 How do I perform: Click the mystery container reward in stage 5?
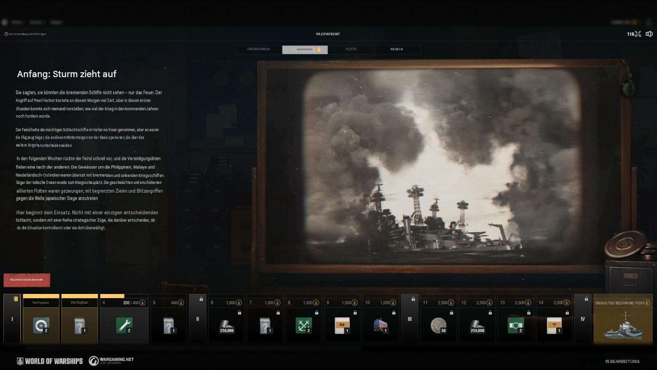coord(169,325)
